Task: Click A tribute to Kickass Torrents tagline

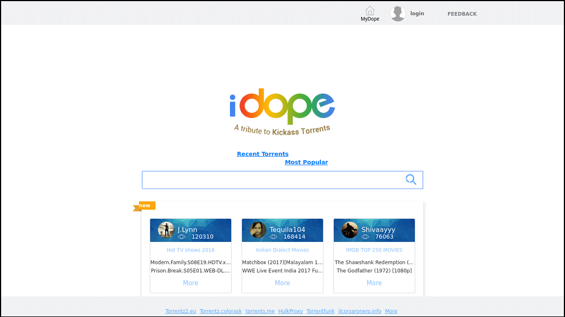Action: click(x=282, y=130)
